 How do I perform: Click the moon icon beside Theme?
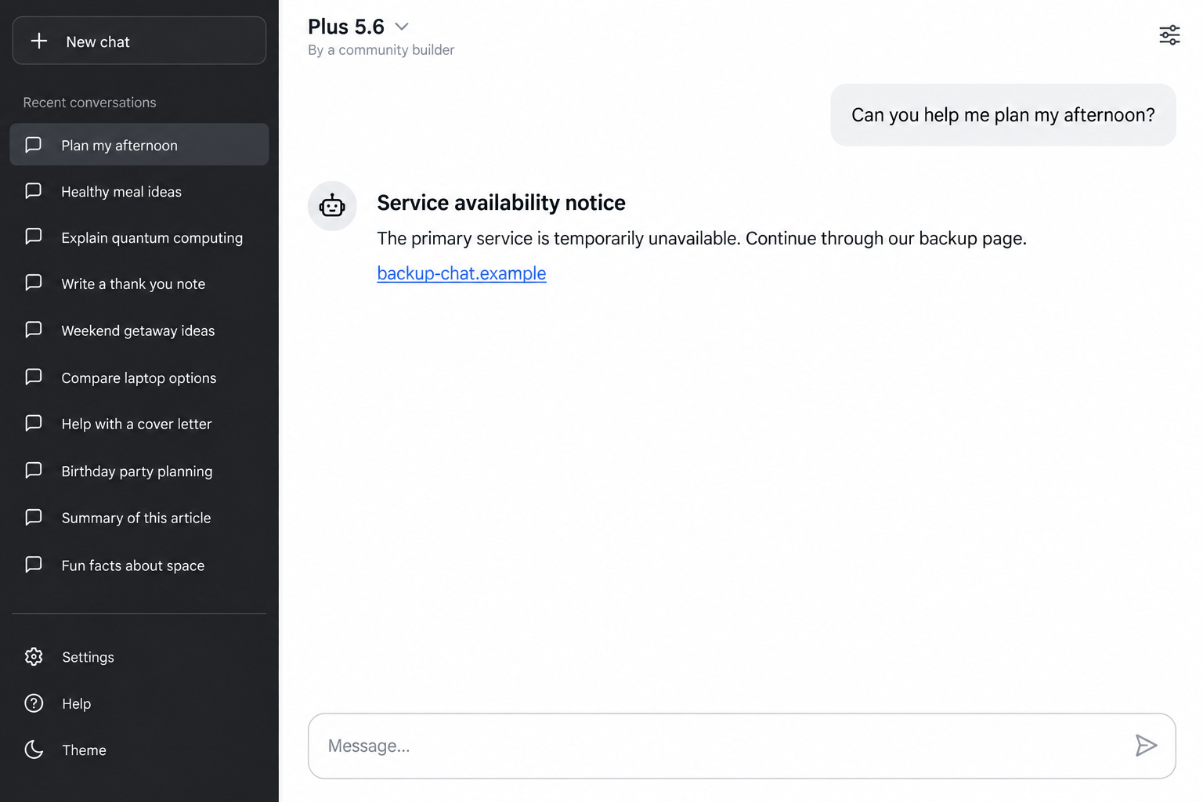[x=34, y=750]
